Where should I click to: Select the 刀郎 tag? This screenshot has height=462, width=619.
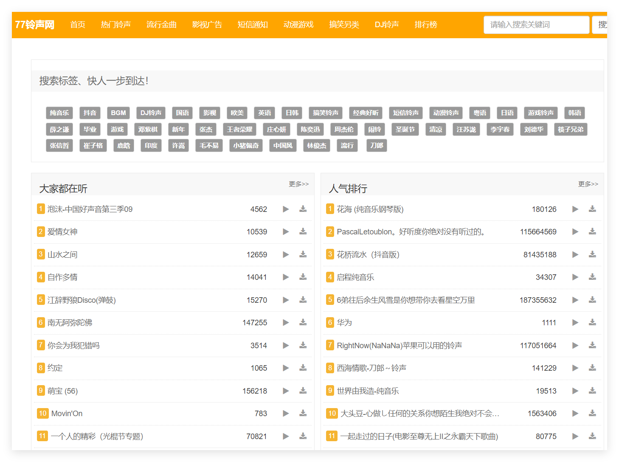tap(377, 145)
